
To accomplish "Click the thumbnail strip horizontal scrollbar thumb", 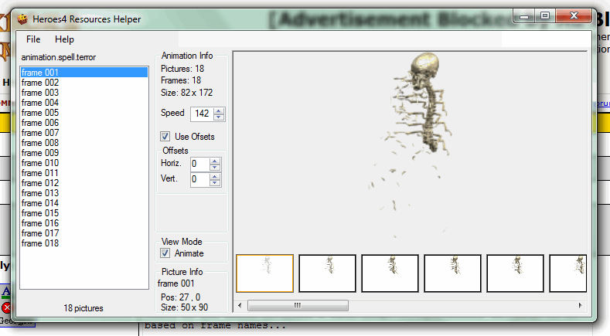I will pos(298,306).
